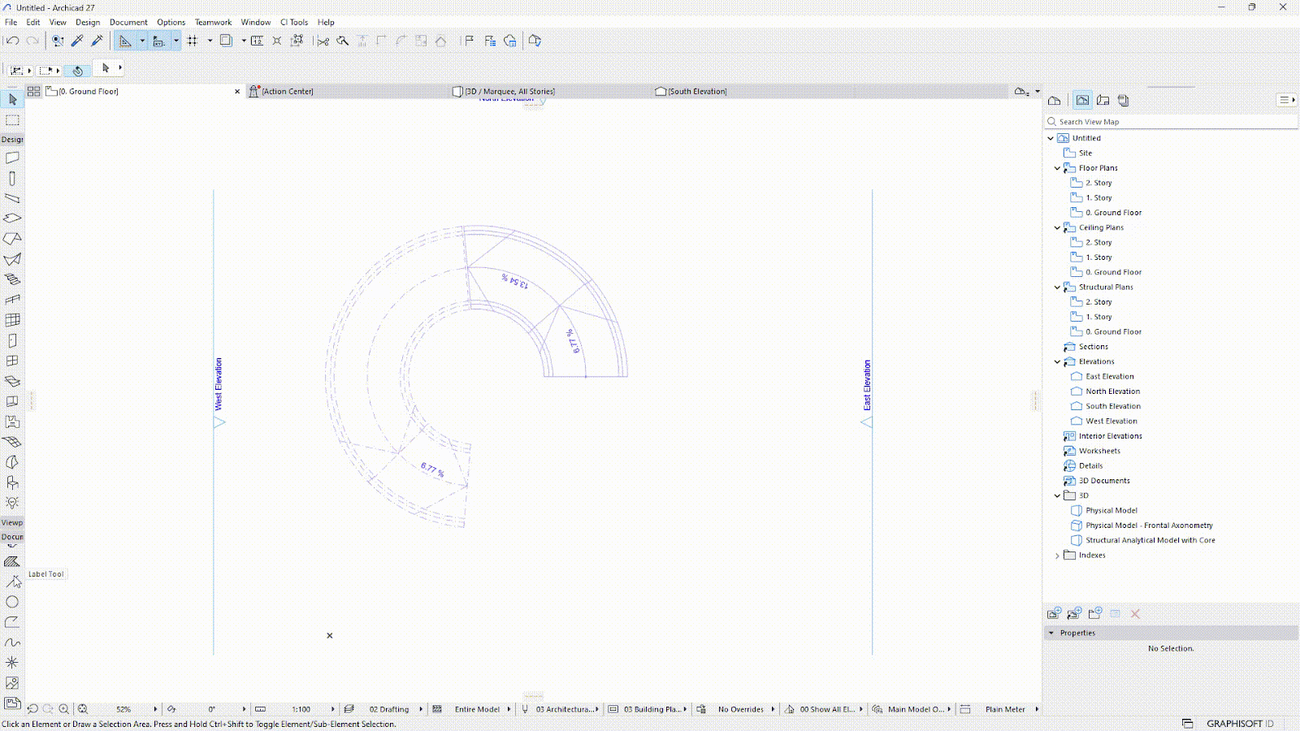Select Worksheets in the view map
This screenshot has height=731, width=1300.
point(1099,451)
